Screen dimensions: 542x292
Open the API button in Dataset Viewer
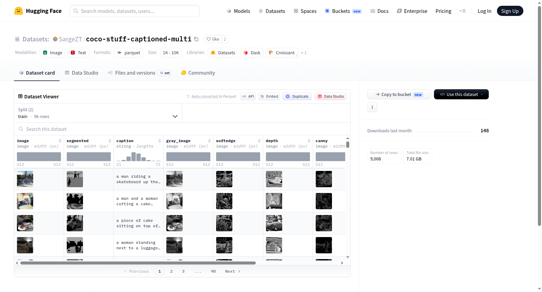(248, 96)
